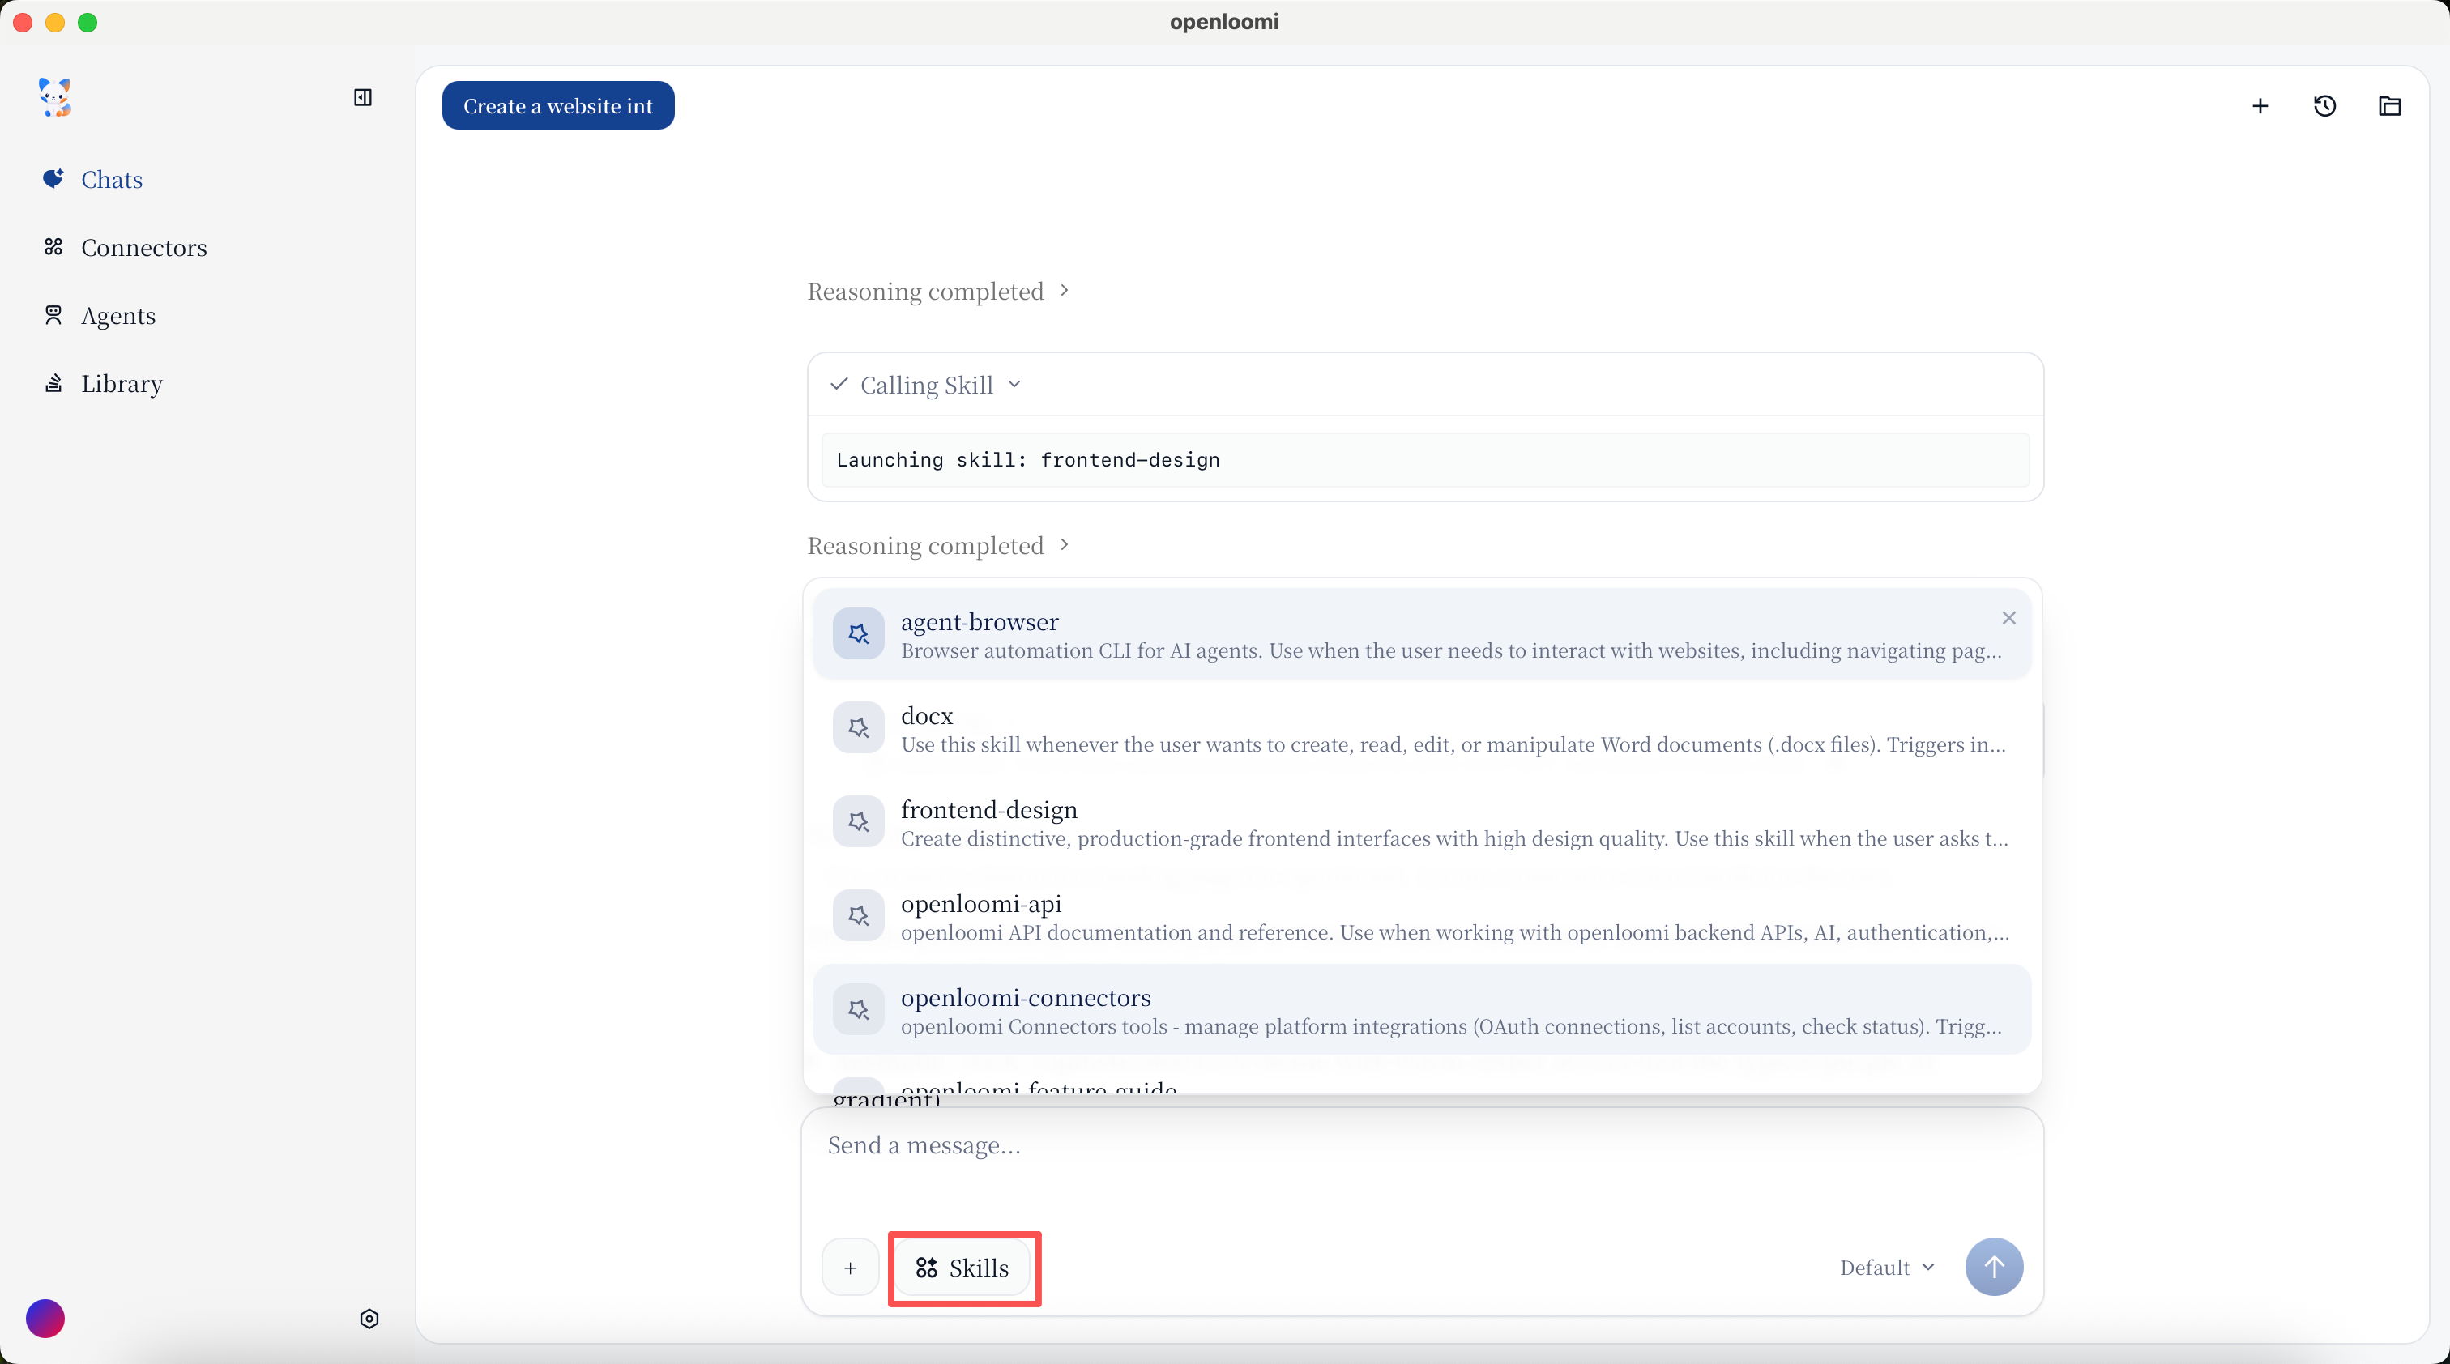Open the Library section
This screenshot has width=2450, height=1364.
coord(103,383)
